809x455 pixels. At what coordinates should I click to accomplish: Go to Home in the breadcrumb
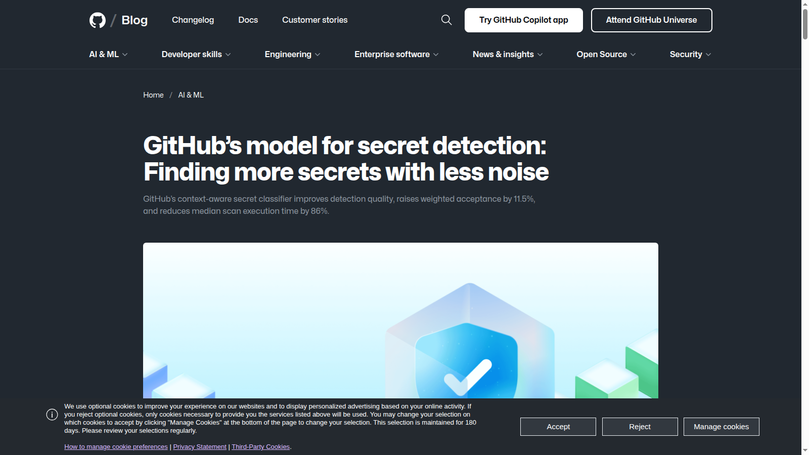click(153, 95)
